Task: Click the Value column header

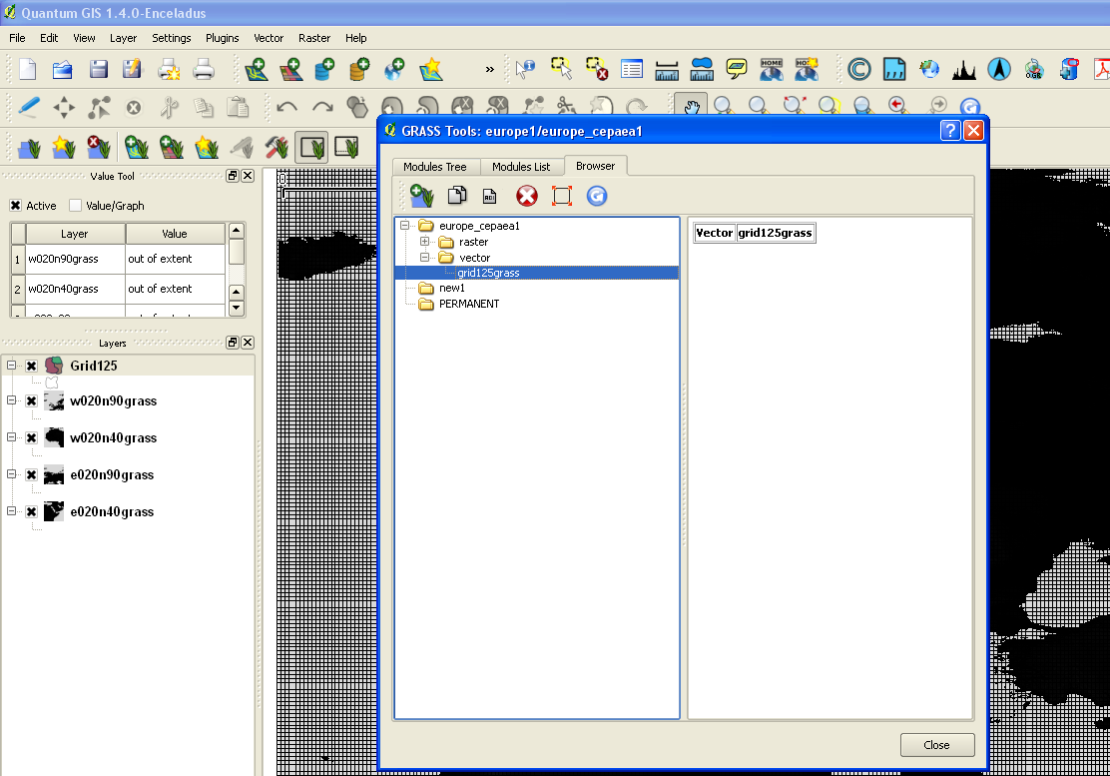Action: [175, 234]
